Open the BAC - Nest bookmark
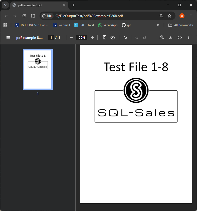Image resolution: width=197 pixels, height=211 pixels. tap(84, 25)
